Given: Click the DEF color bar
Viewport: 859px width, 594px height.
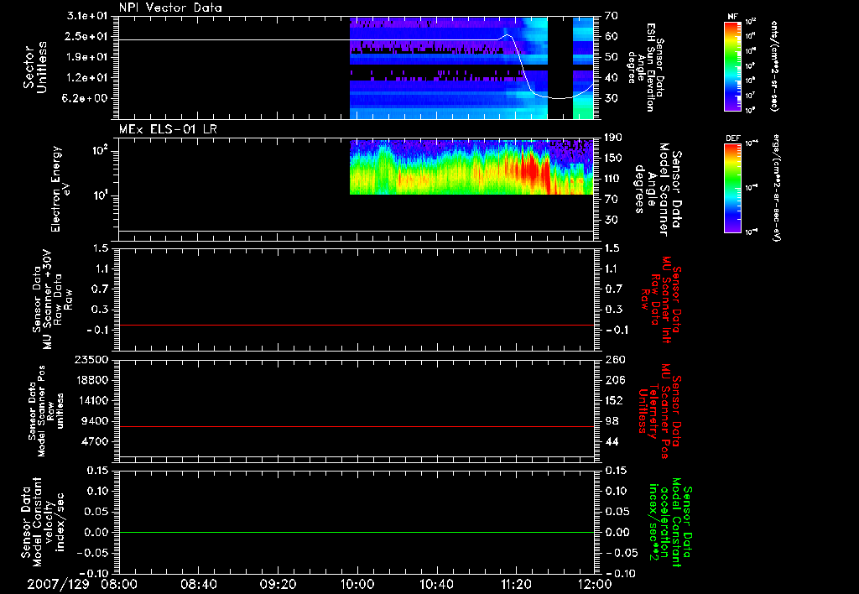Looking at the screenshot, I should point(732,188).
